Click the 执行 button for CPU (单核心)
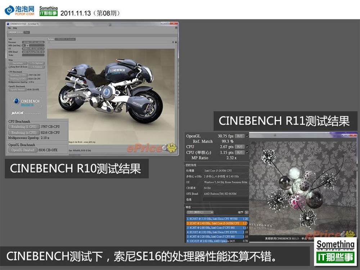This screenshot has height=270, width=360. 239,152
